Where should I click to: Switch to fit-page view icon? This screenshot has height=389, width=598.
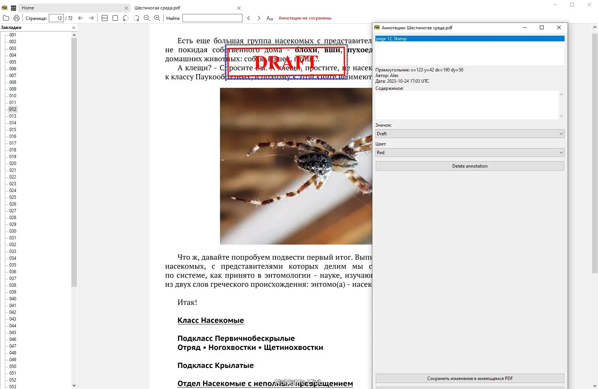click(x=115, y=18)
